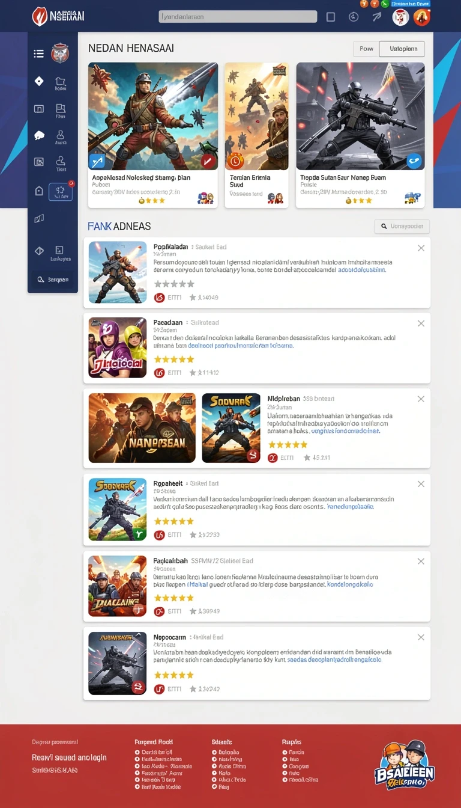The image size is (461, 808).
Task: Open the hamburger list menu in sidebar
Action: tap(38, 54)
